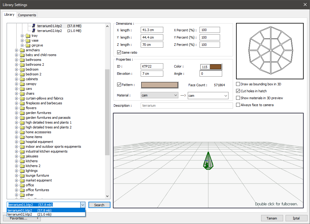Viewport: 310px width, 224px height.
Task: Disable Cut holes in hatch
Action: pyautogui.click(x=238, y=91)
